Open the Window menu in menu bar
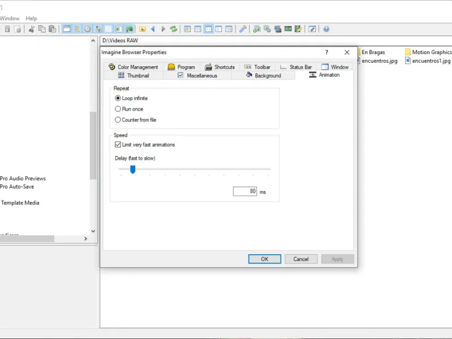Screen dimensions: 452x339 [x=10, y=19]
